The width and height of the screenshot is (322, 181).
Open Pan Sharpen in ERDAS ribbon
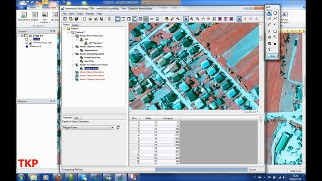tap(45, 17)
